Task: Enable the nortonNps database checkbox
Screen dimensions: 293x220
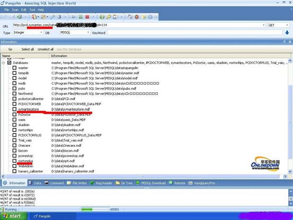Action: tap(14, 130)
